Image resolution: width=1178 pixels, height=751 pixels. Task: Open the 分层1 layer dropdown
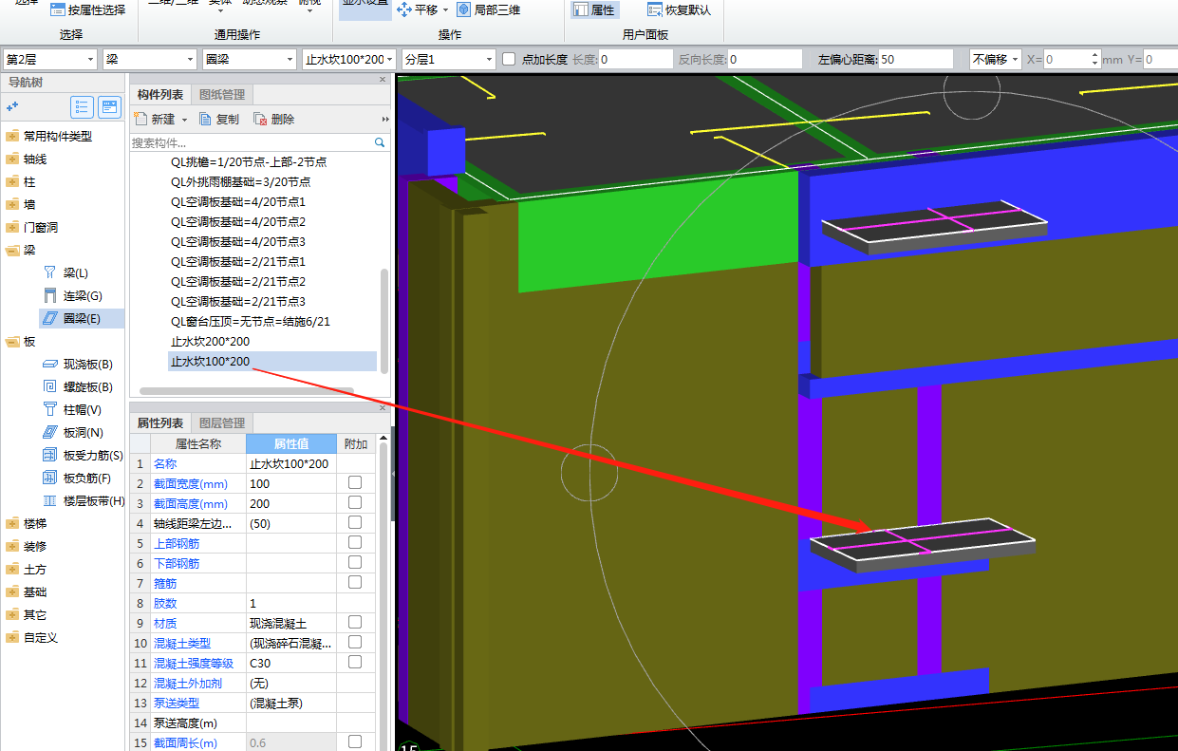click(449, 59)
